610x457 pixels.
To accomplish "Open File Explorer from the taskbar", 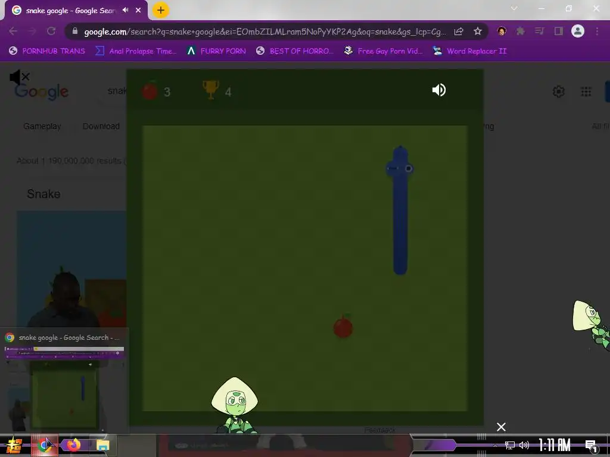I will [103, 445].
